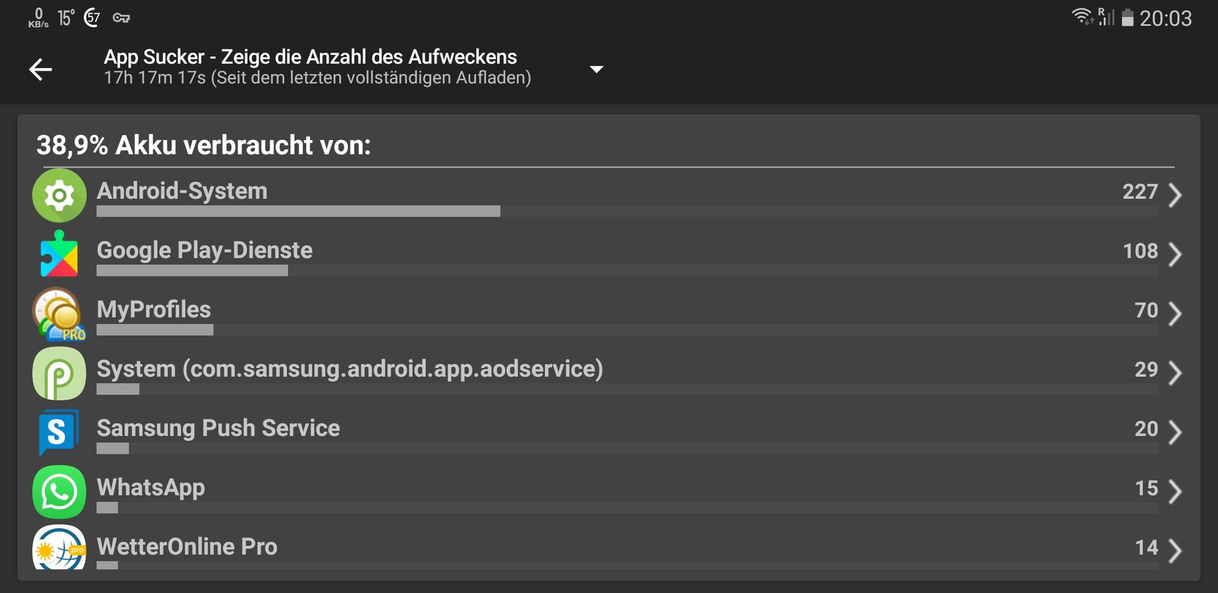Tap the VPN key status icon
The width and height of the screenshot is (1218, 593).
[x=121, y=18]
